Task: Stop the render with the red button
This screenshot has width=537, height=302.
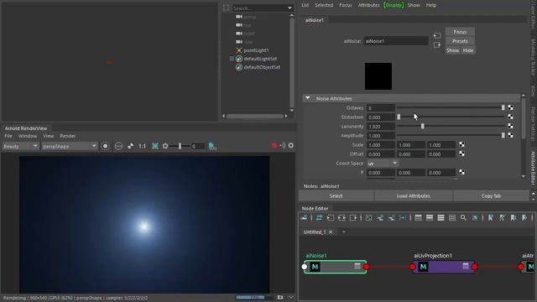Action: [274, 145]
